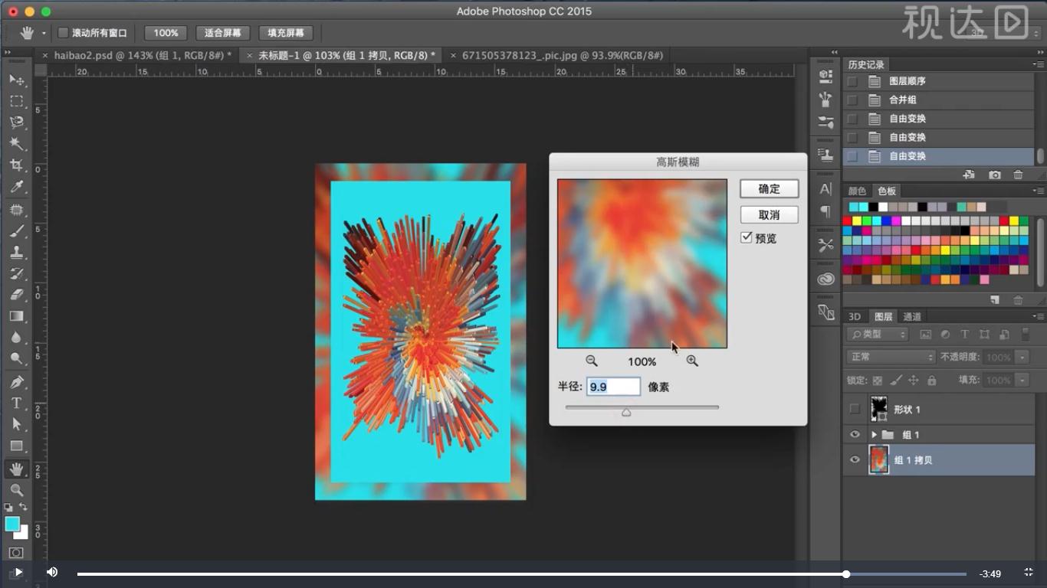The width and height of the screenshot is (1047, 588).
Task: Filter layers by text type icon
Action: (964, 335)
